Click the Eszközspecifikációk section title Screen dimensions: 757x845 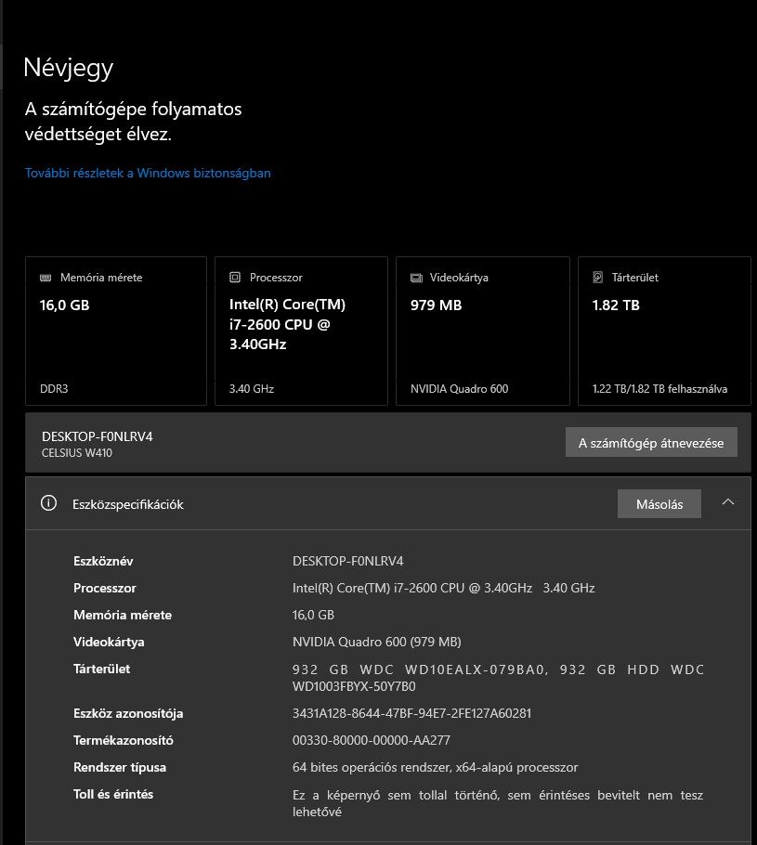click(128, 504)
